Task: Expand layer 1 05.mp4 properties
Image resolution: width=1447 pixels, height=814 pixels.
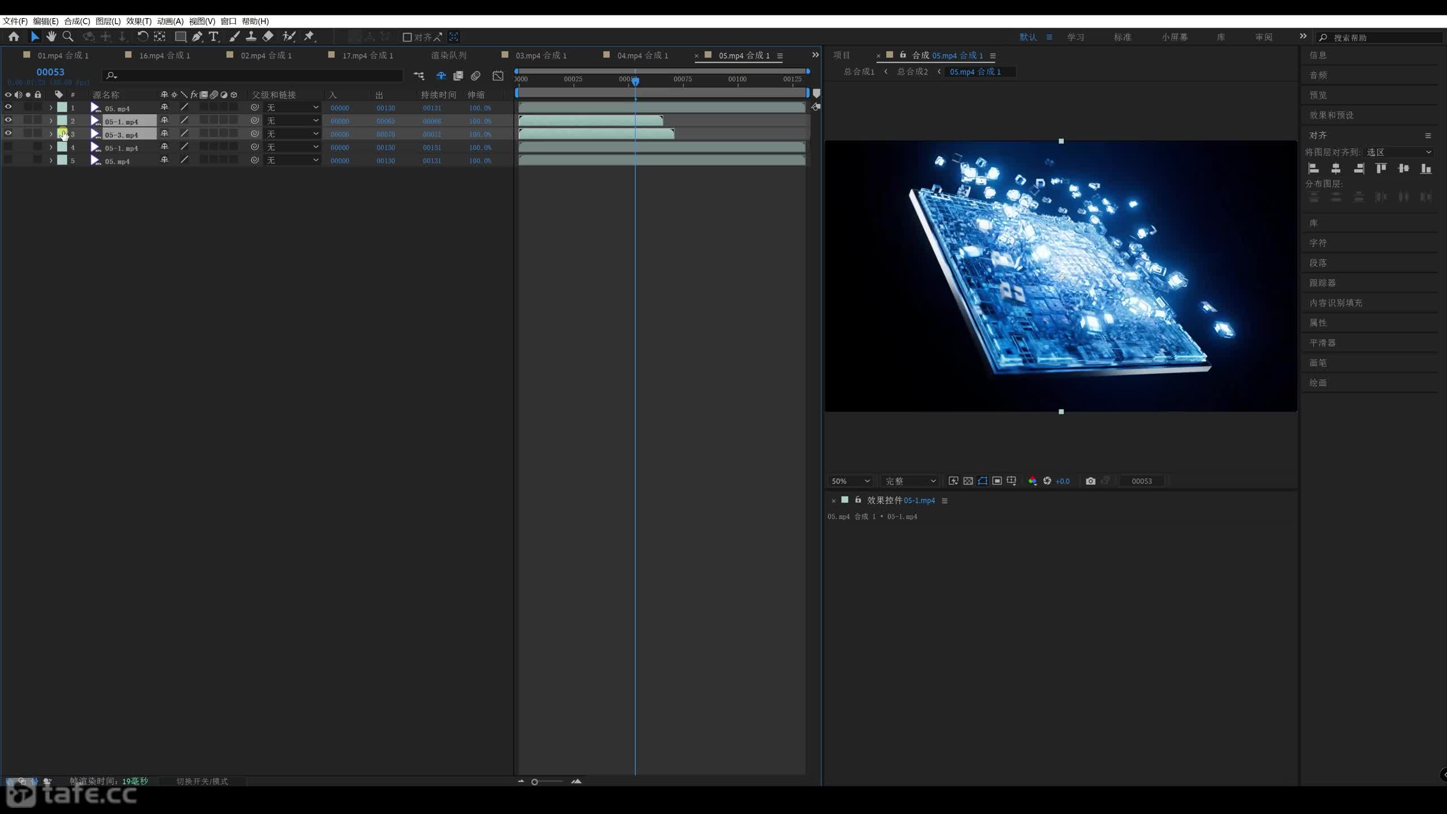Action: pos(51,107)
